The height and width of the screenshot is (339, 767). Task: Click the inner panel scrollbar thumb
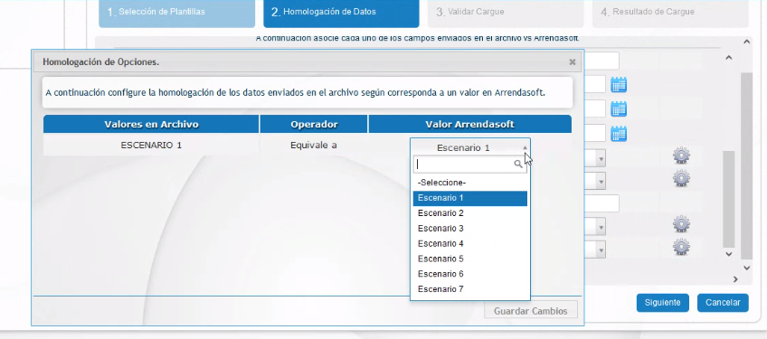click(x=729, y=199)
